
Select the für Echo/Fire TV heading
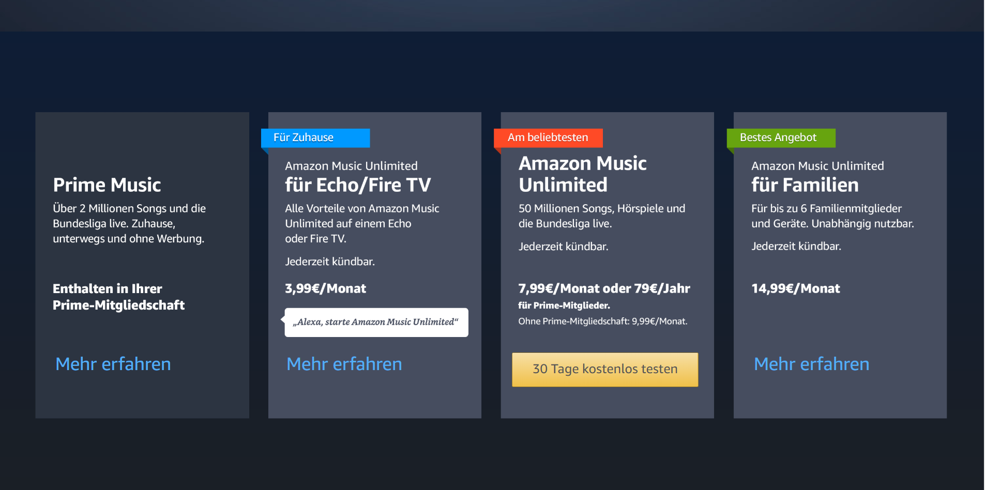pyautogui.click(x=358, y=185)
